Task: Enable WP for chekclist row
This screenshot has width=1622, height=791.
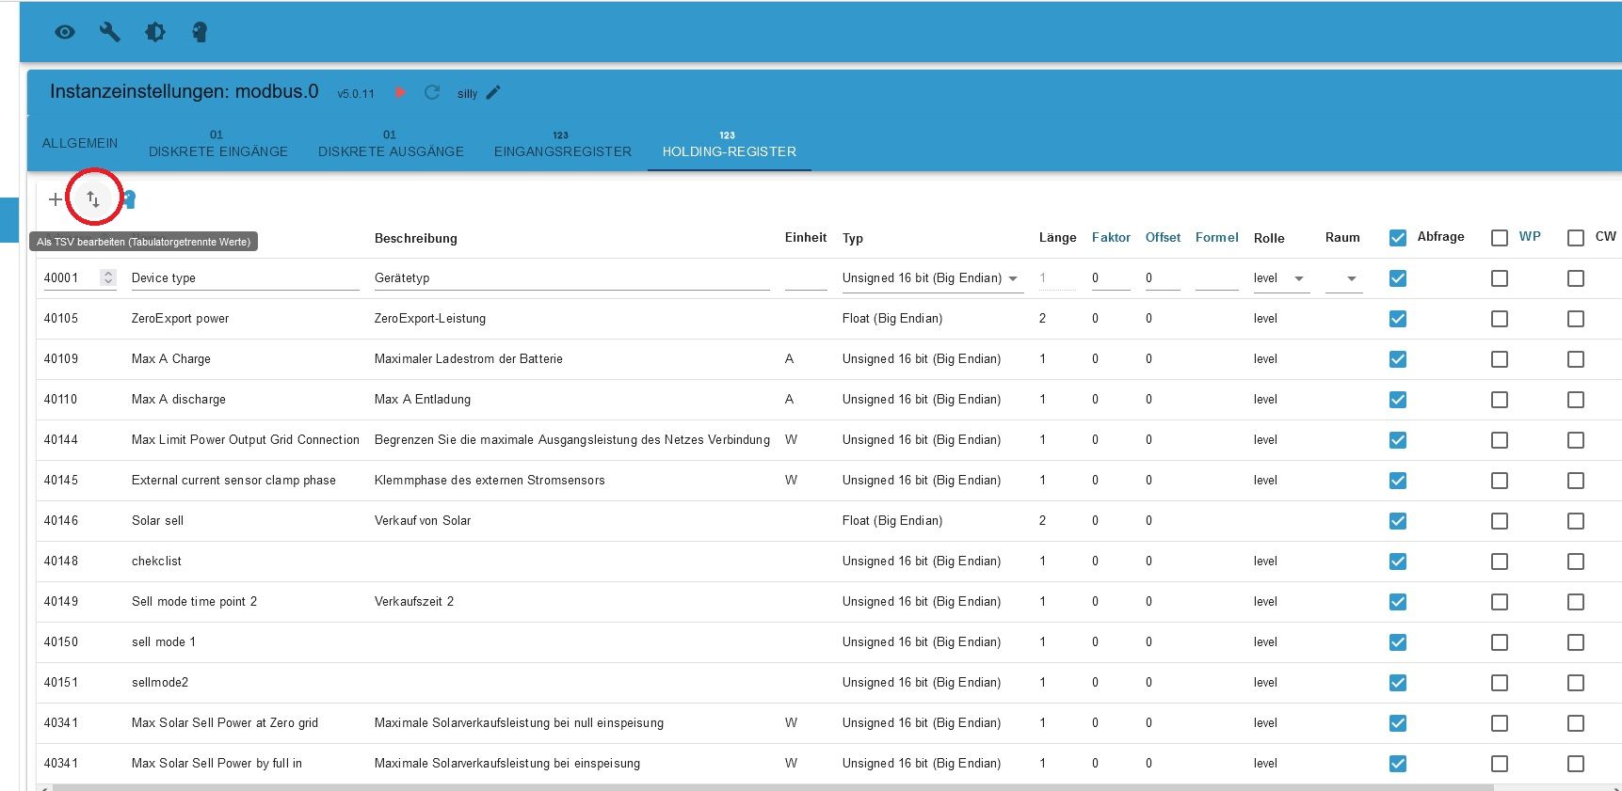Action: (1500, 562)
